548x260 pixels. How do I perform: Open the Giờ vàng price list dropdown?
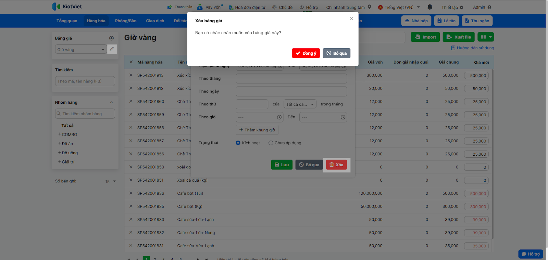[x=81, y=50]
